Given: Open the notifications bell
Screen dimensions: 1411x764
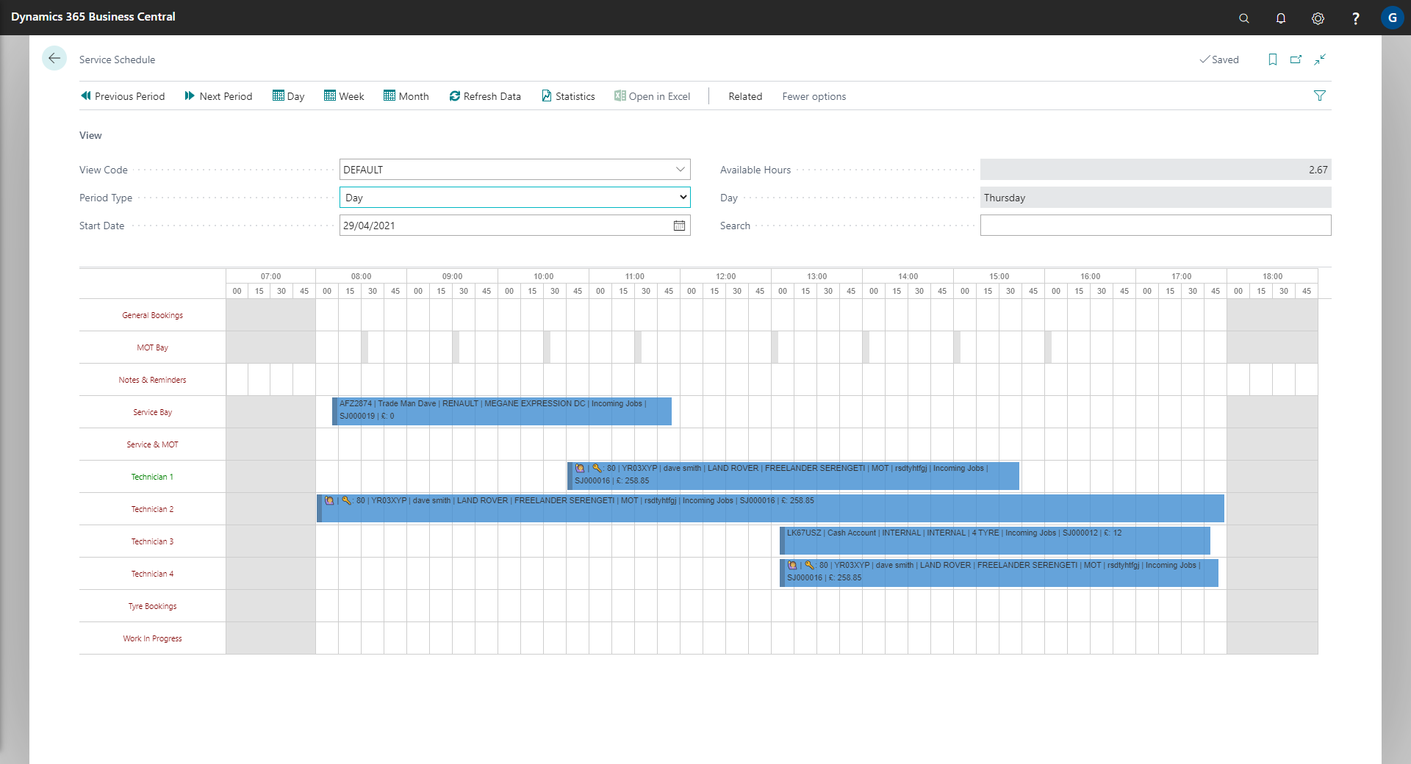Looking at the screenshot, I should click(x=1281, y=18).
